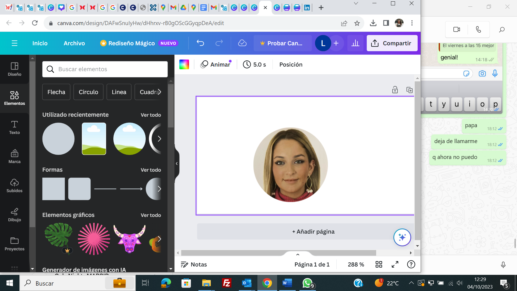This screenshot has width=517, height=291.
Task: Open the Chrome three-dot menu
Action: tap(412, 23)
